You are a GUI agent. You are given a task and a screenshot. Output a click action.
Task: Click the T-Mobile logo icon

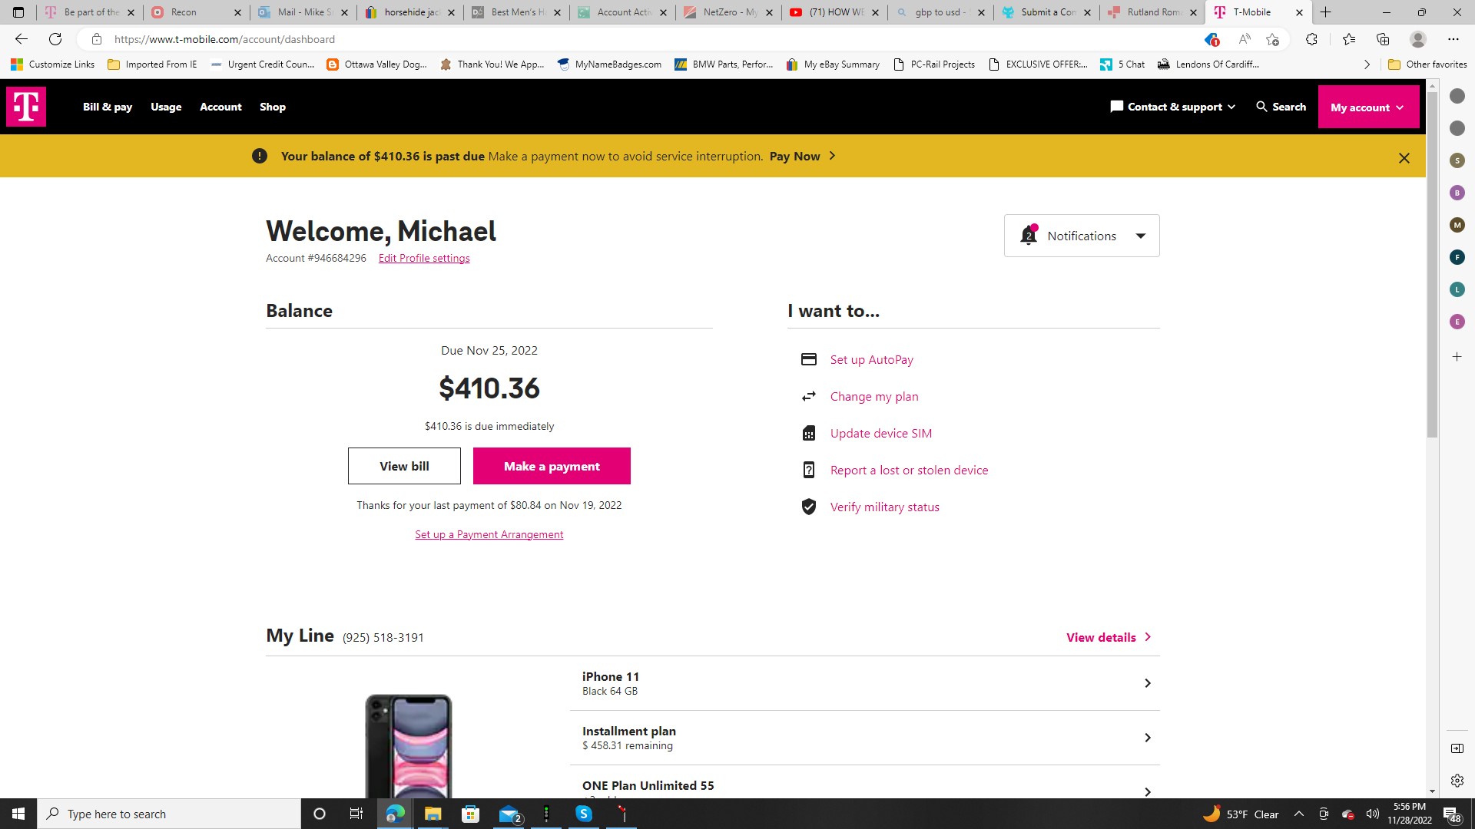(26, 107)
